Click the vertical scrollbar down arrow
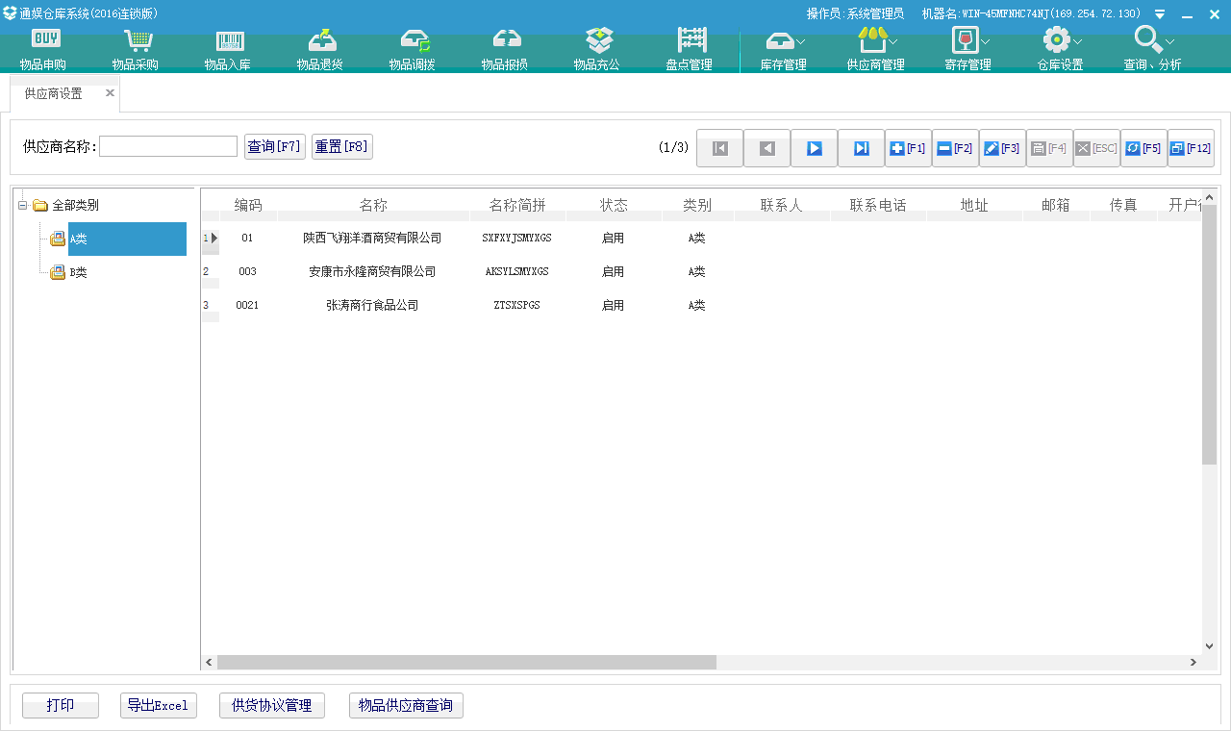The height and width of the screenshot is (731, 1231). point(1210,647)
